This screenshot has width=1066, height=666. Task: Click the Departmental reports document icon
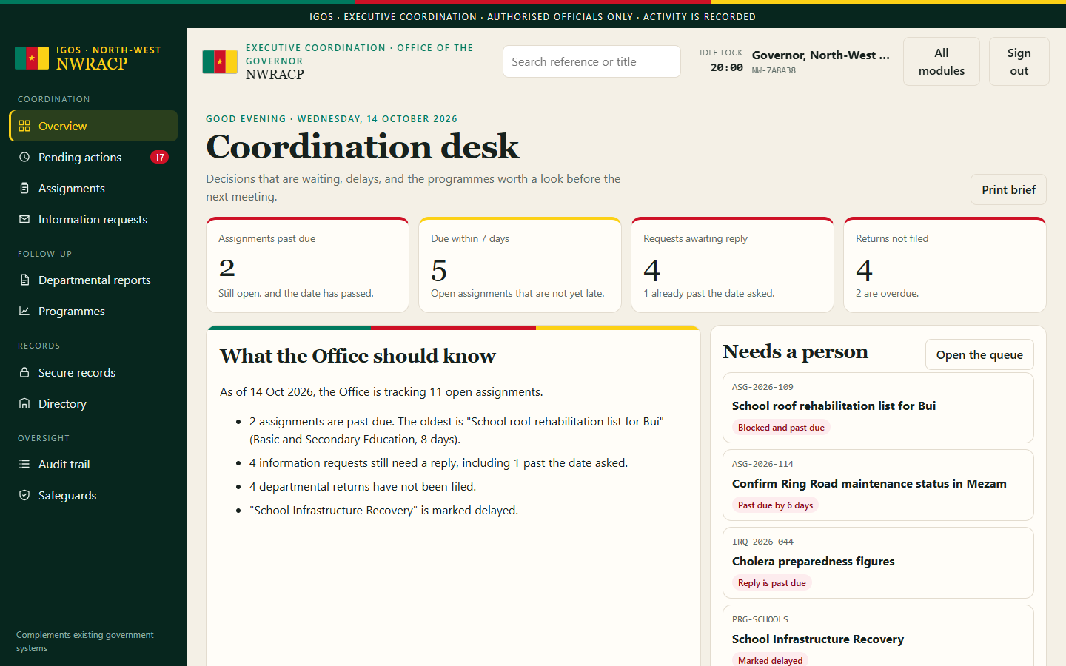click(x=24, y=280)
